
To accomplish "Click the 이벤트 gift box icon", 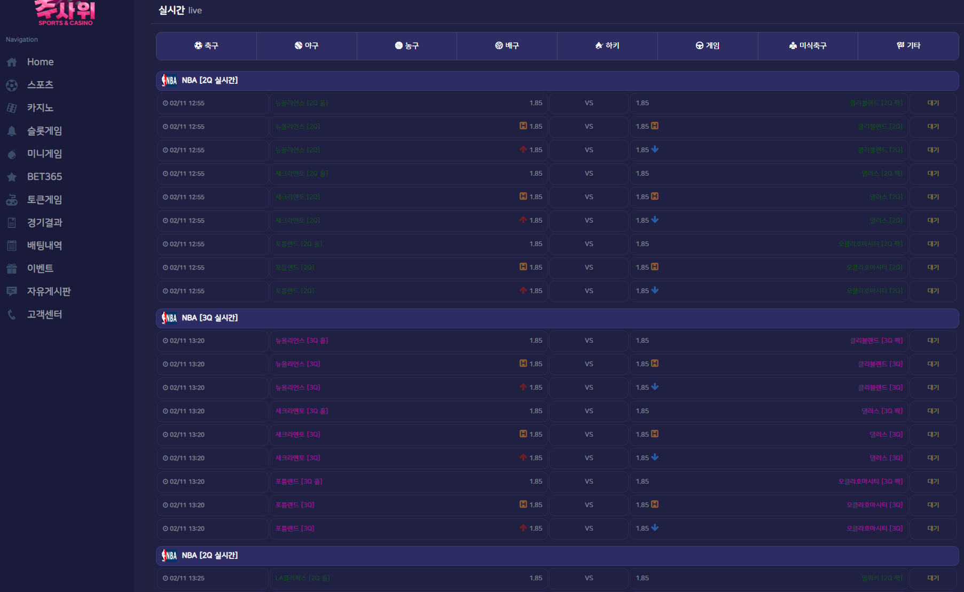I will 12,269.
